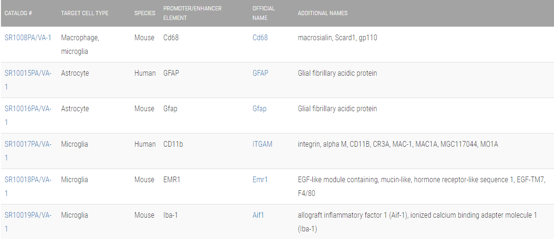554x239 pixels.
Task: Click the Official Name column header
Action: (263, 13)
